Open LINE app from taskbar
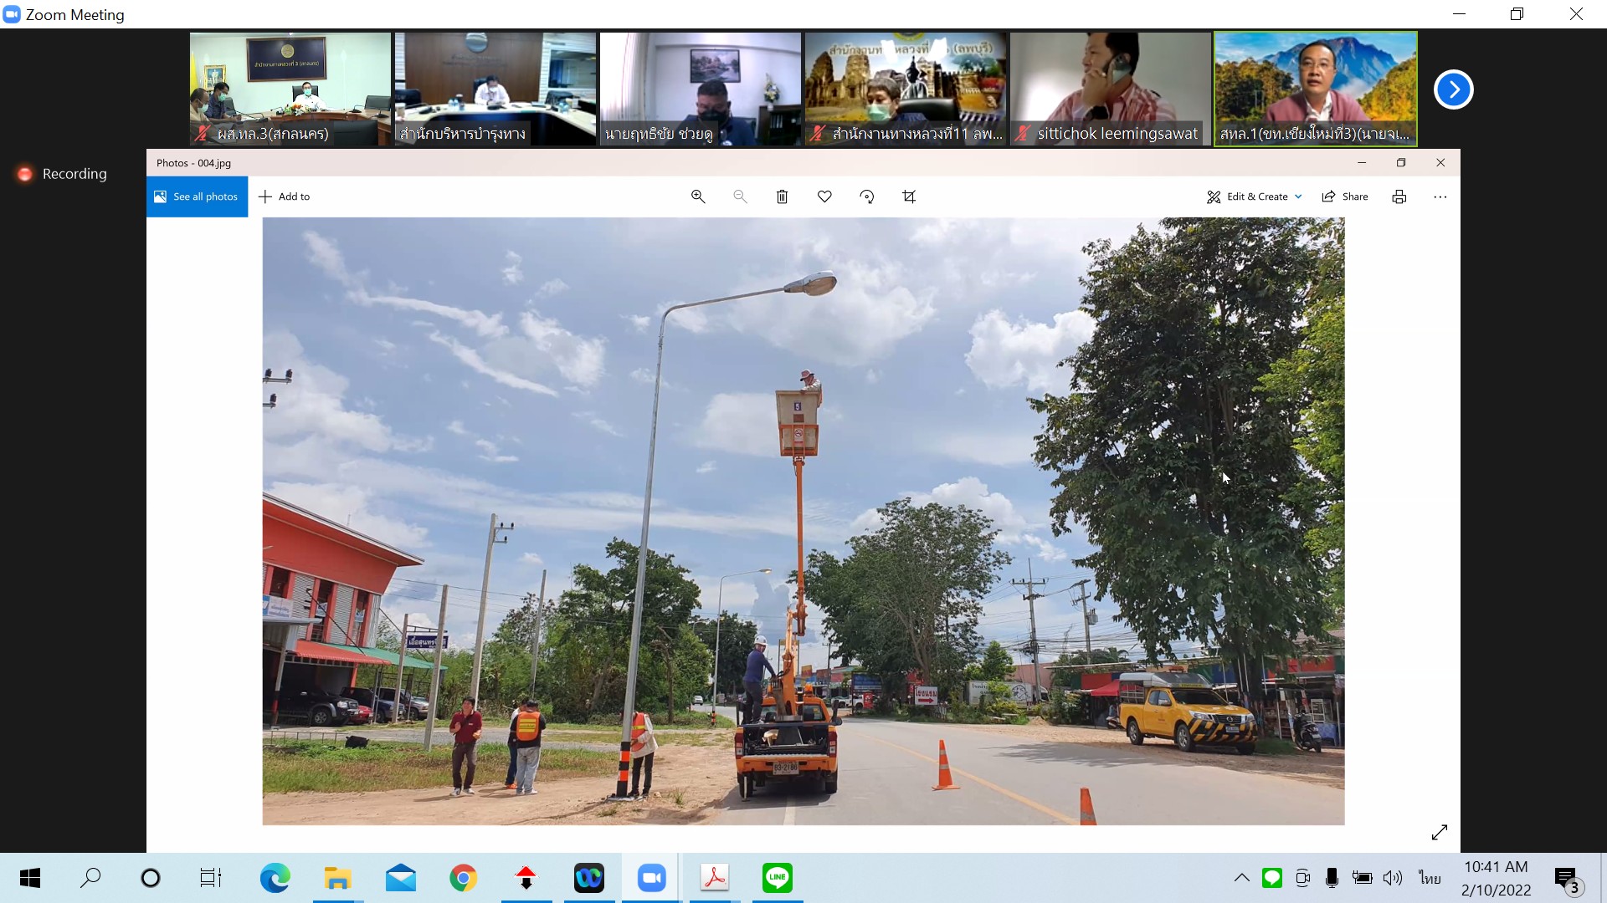The image size is (1607, 903). pos(777,878)
